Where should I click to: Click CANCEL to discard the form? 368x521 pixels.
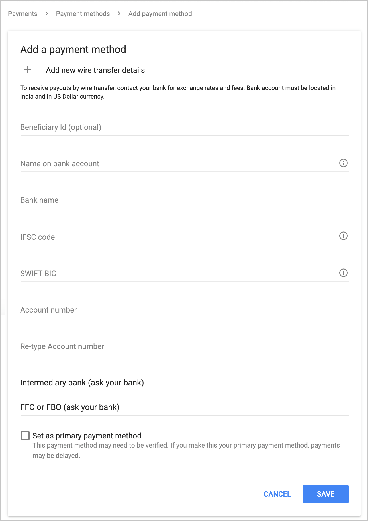[x=277, y=494]
